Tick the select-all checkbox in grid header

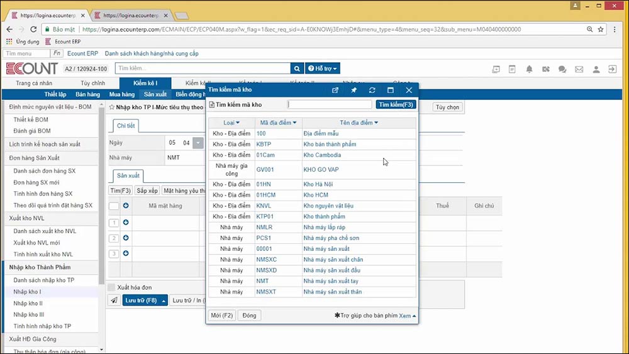click(x=114, y=206)
